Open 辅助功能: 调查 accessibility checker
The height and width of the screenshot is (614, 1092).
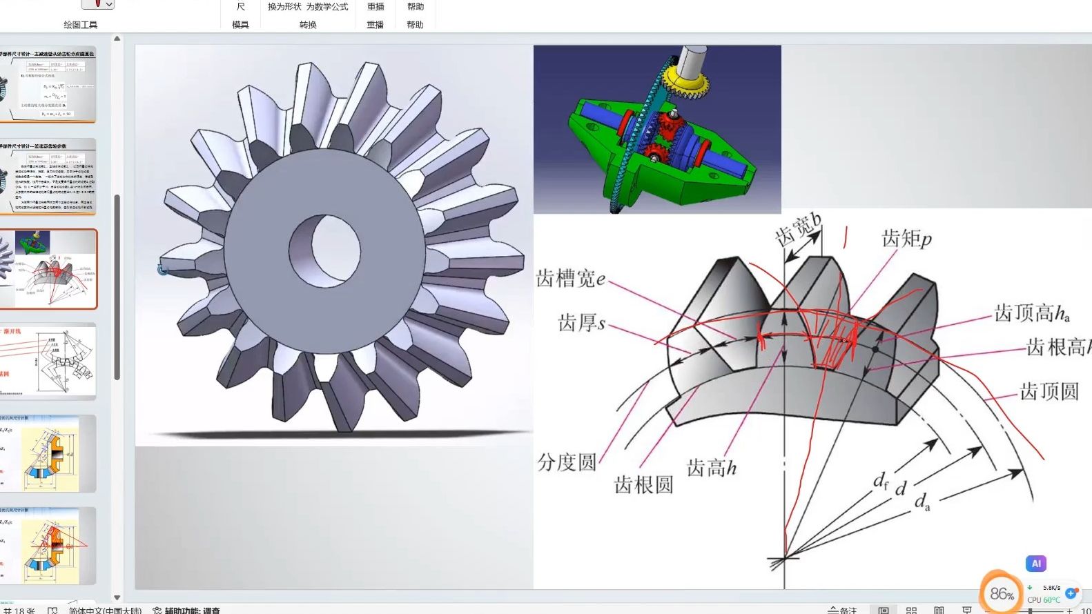pos(186,610)
